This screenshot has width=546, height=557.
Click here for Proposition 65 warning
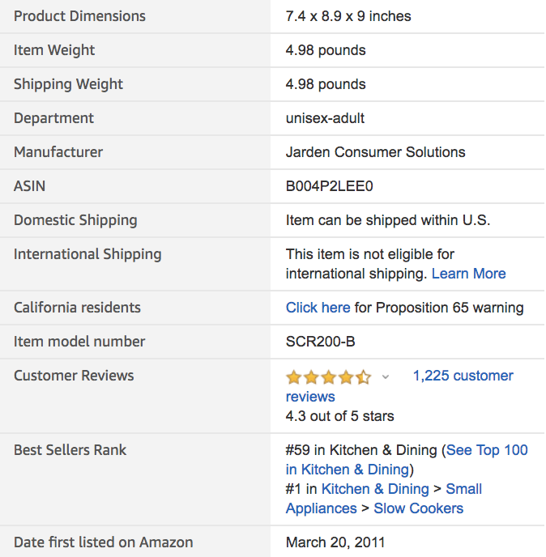tap(318, 308)
